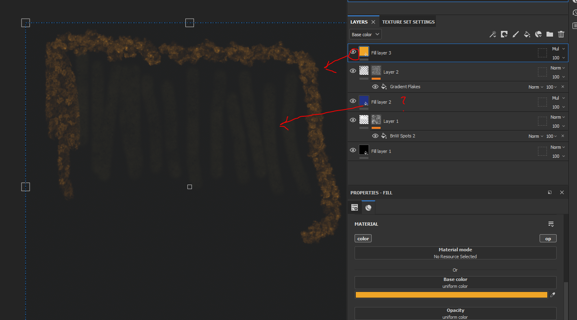The height and width of the screenshot is (320, 577).
Task: Add a fill layer with the bucket icon
Action: pos(527,34)
